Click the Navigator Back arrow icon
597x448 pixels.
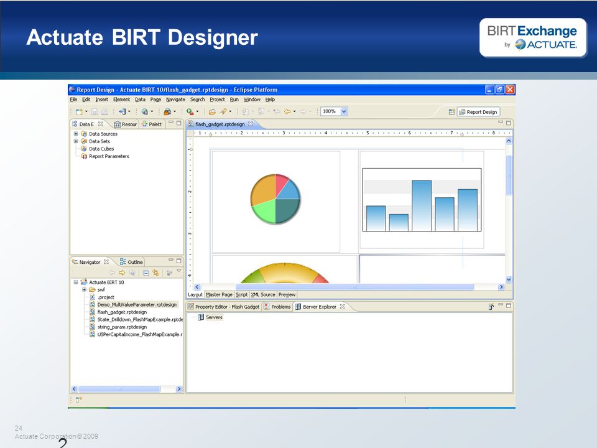tap(112, 273)
